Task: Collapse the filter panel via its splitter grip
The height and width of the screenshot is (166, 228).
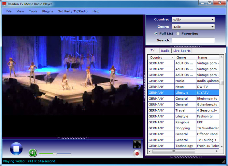Action: pos(186,47)
